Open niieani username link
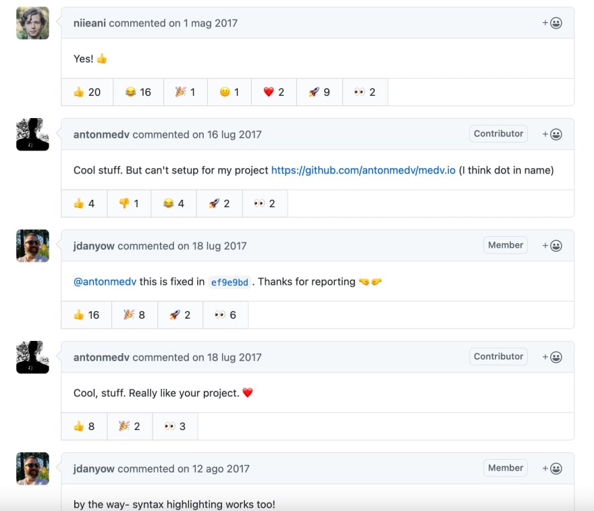The image size is (594, 511). (x=90, y=23)
